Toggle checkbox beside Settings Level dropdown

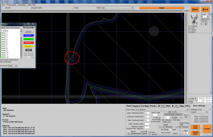coord(210,112)
